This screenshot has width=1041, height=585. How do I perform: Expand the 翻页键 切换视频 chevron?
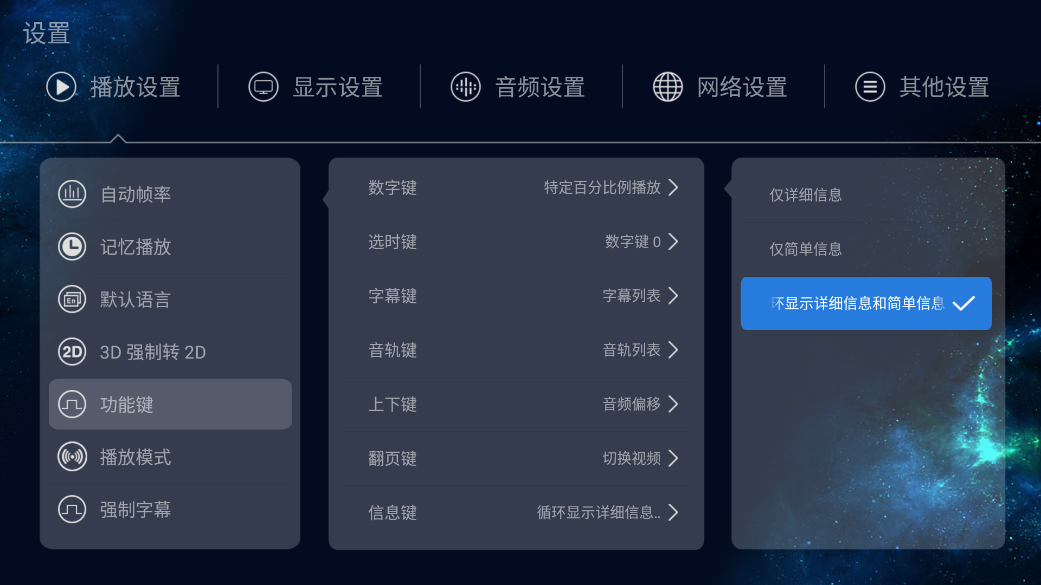pyautogui.click(x=673, y=458)
